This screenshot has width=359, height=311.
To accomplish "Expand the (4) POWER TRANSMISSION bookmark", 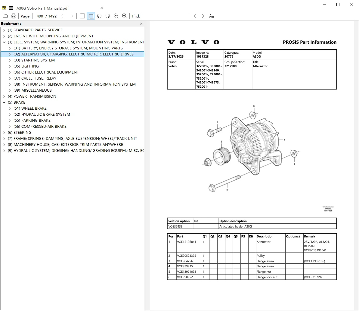I will click(x=4, y=96).
